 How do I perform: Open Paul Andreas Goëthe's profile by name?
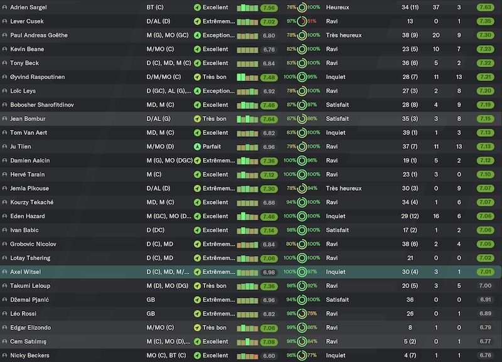point(39,35)
